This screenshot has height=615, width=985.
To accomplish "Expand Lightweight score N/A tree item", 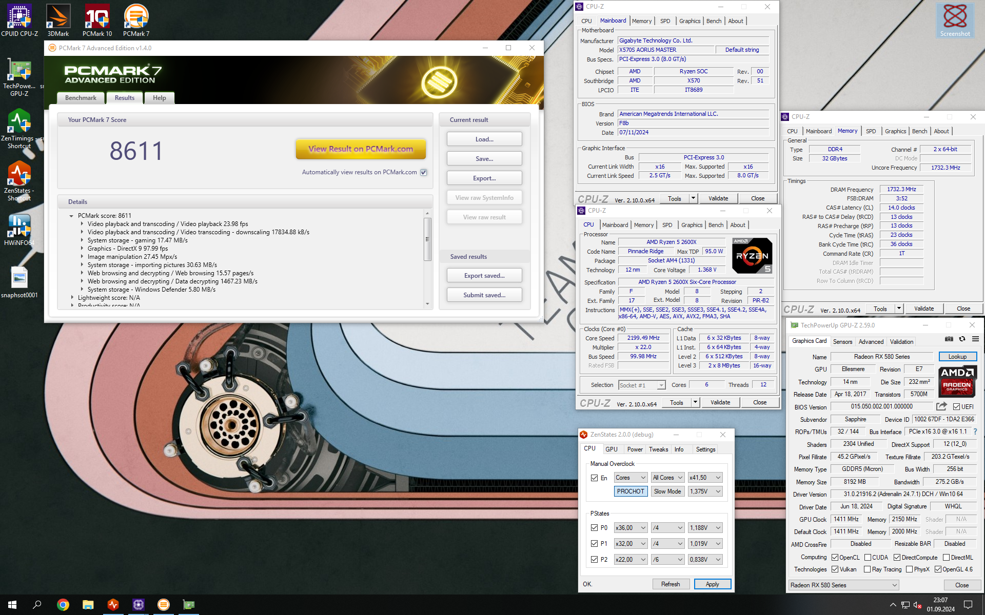I will click(71, 297).
